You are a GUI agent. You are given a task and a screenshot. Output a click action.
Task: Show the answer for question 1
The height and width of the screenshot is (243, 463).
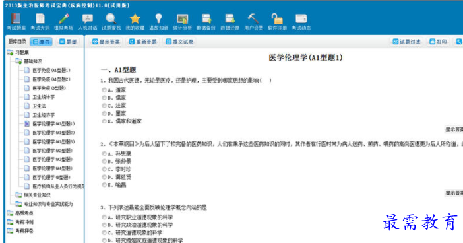point(454,129)
